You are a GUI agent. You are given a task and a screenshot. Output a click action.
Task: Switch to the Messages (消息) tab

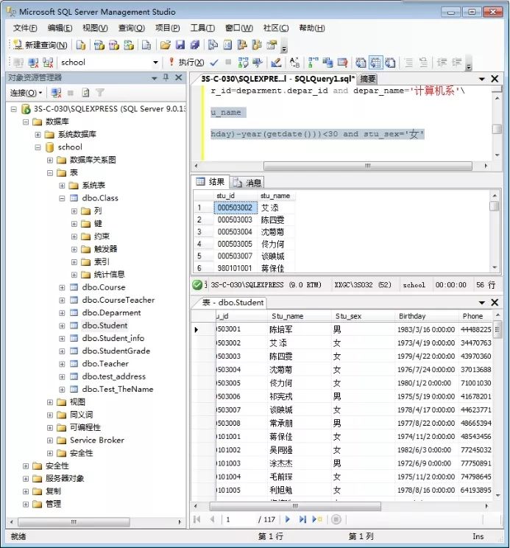(247, 183)
